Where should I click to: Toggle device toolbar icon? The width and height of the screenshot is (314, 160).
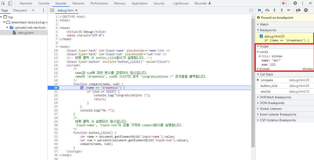pos(10,3)
